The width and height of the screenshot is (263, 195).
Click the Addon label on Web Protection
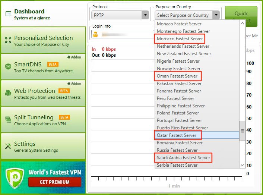[x=74, y=84]
